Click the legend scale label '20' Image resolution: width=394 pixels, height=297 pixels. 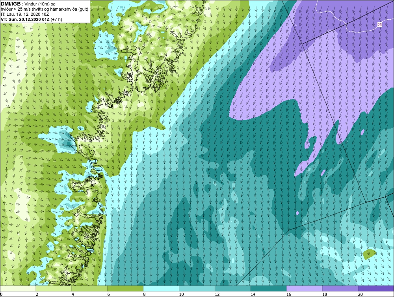click(360, 294)
